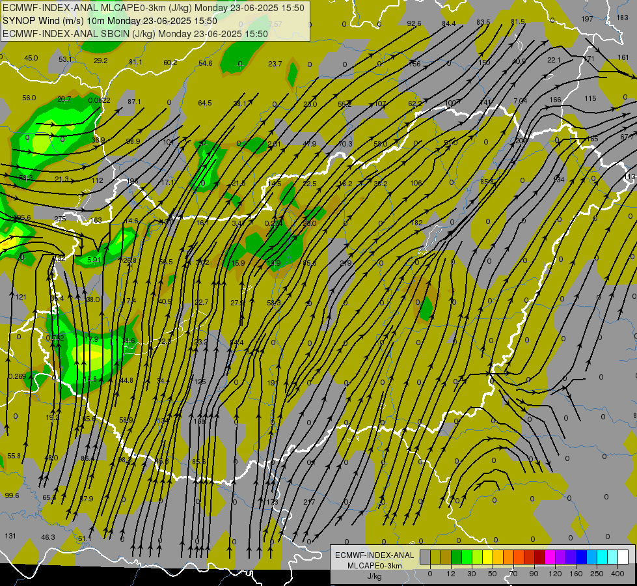
Task: Click the map value '83.5'
Action: (483, 22)
